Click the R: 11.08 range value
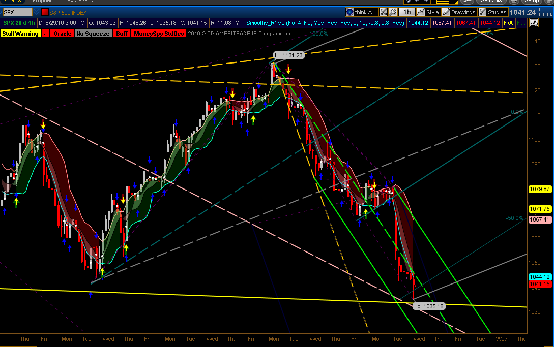554x347 pixels. [221, 23]
